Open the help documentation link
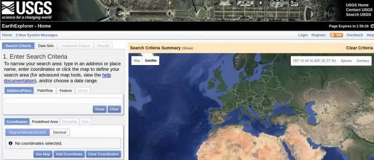The image size is (374, 160). [x=58, y=78]
